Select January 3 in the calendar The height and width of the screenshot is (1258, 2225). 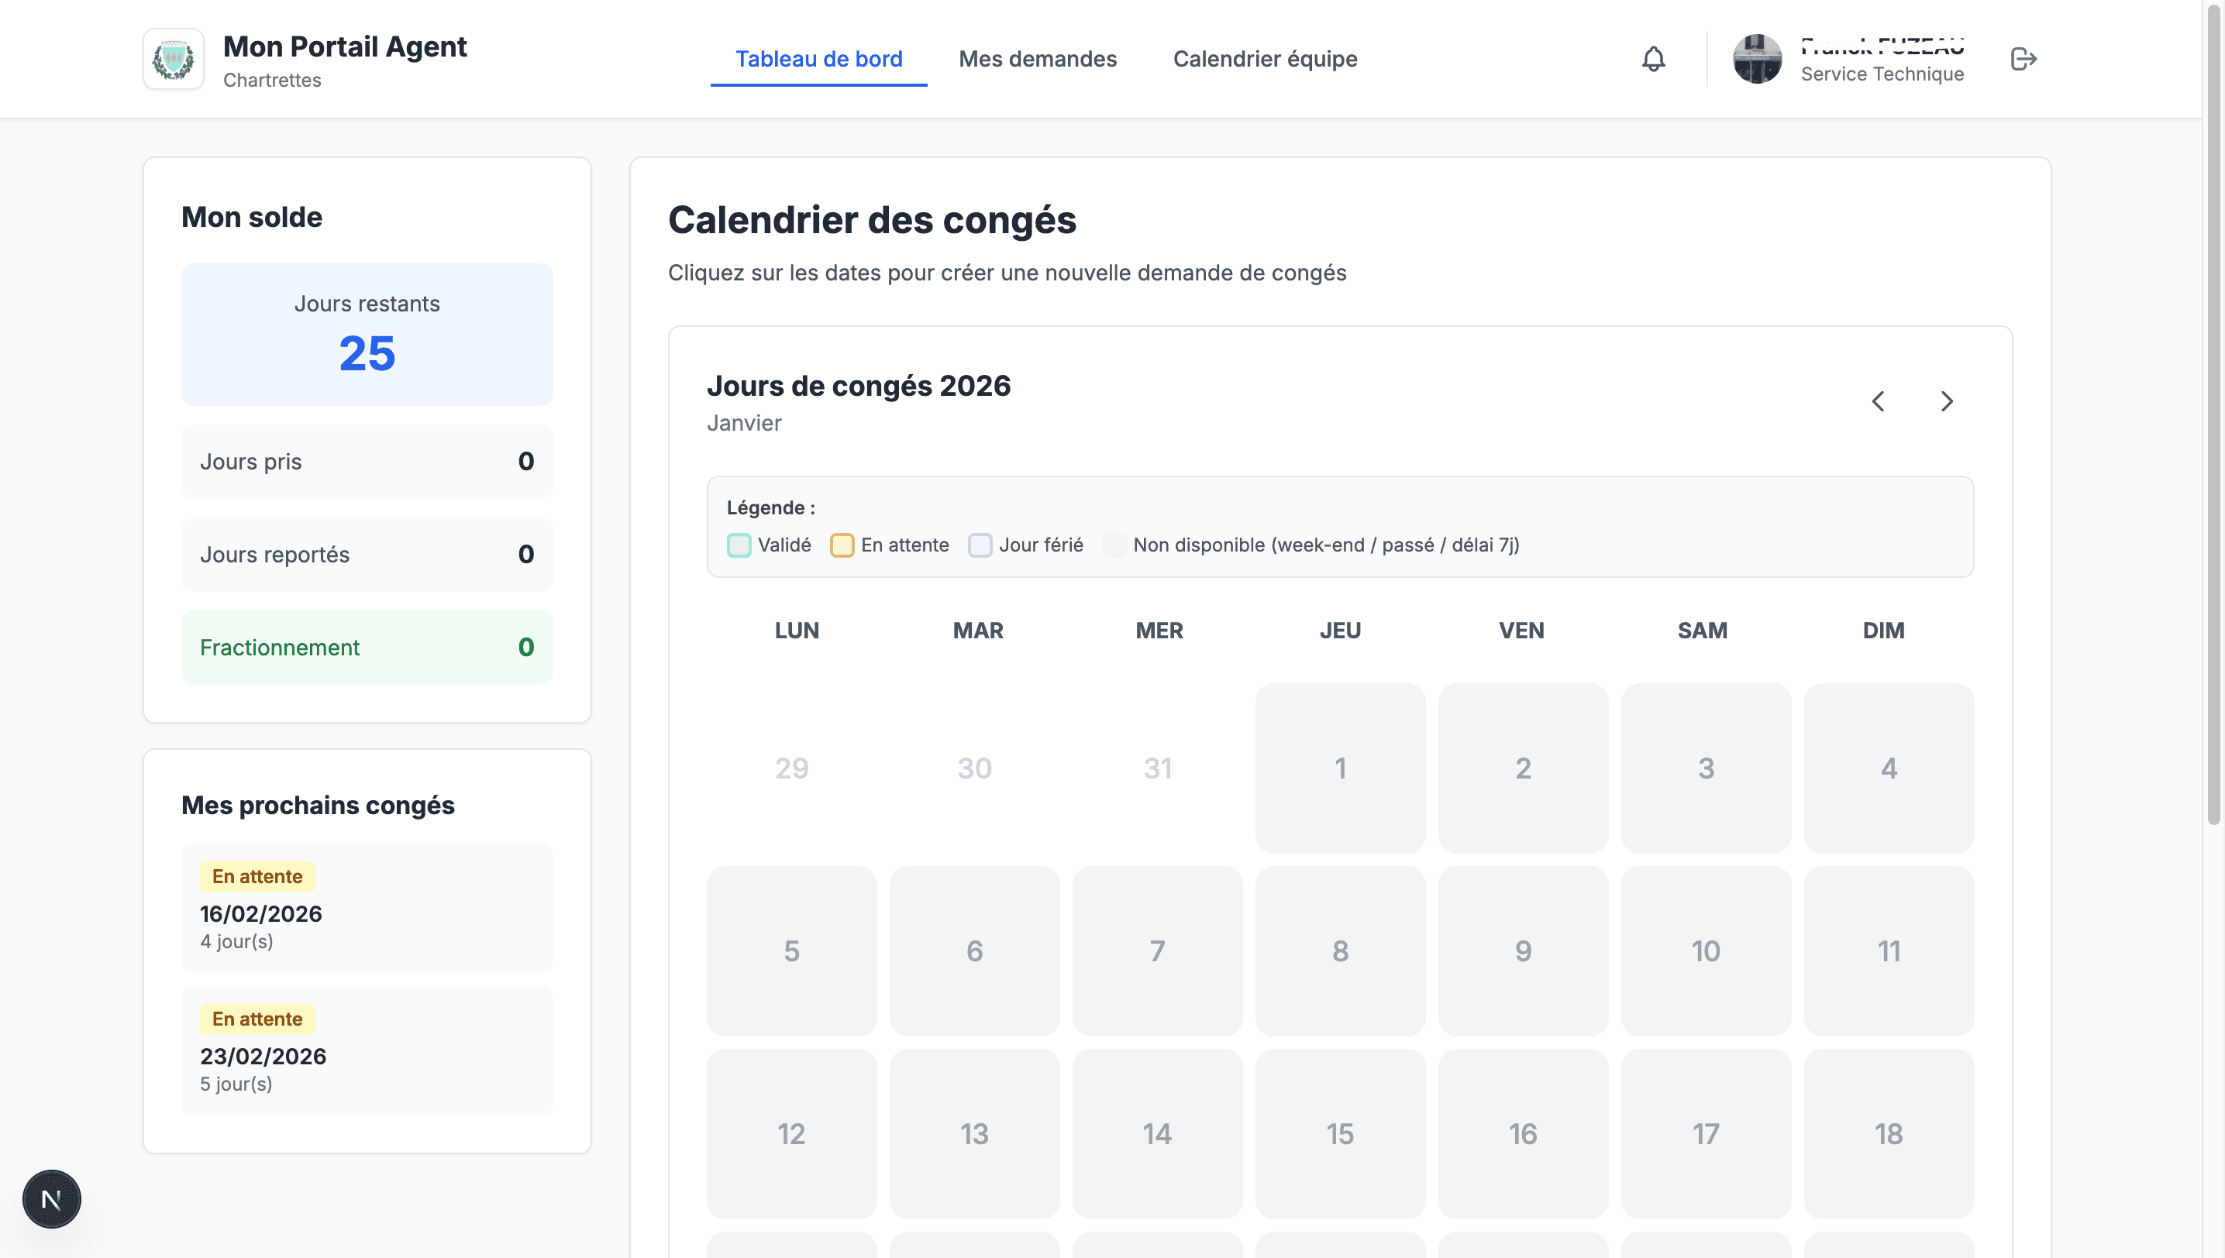(x=1707, y=768)
